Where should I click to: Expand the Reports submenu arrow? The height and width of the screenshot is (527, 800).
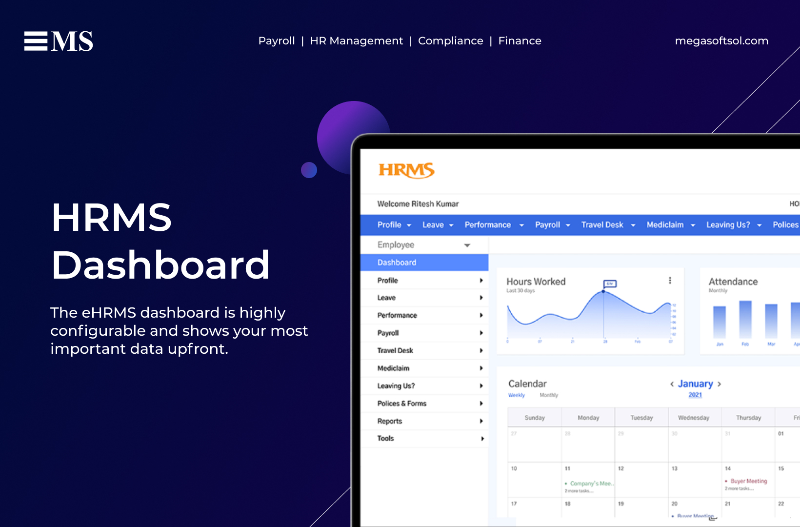click(x=482, y=421)
